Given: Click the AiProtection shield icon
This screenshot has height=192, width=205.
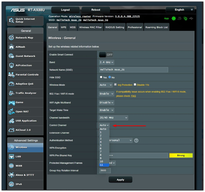Looking at the screenshot, I should pos(11,65).
